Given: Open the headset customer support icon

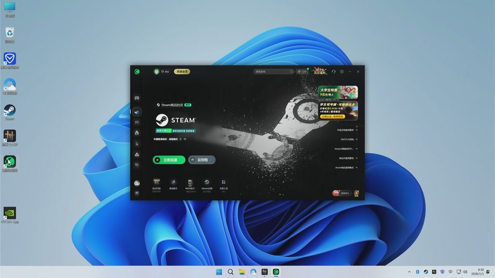Looking at the screenshot, I should click(334, 72).
